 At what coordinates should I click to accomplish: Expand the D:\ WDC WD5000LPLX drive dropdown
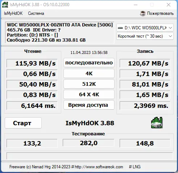145,28
